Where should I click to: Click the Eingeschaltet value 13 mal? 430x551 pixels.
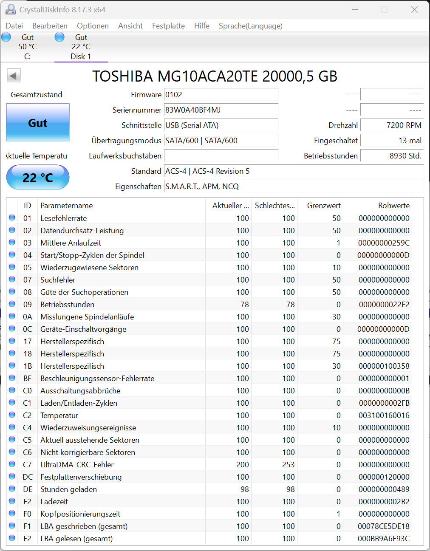[x=392, y=140]
